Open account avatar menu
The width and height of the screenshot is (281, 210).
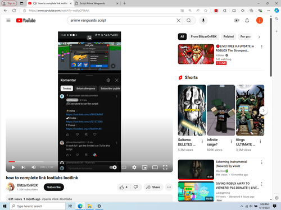[260, 20]
